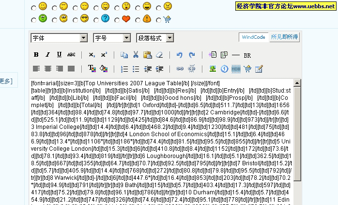
Task: Align text left
Action: point(36,69)
